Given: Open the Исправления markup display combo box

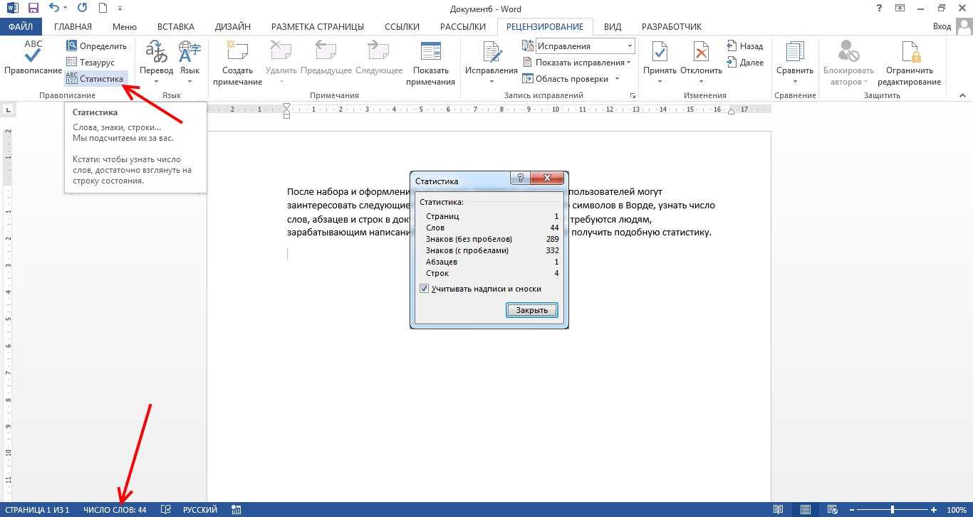Looking at the screenshot, I should [x=584, y=46].
